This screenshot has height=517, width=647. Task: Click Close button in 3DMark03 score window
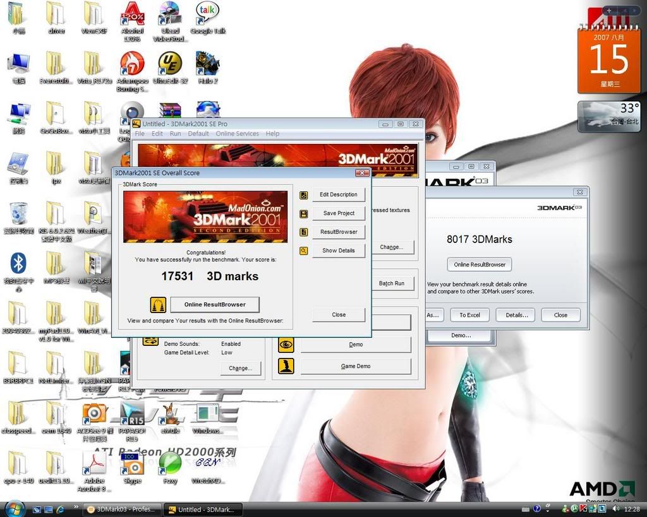point(561,315)
